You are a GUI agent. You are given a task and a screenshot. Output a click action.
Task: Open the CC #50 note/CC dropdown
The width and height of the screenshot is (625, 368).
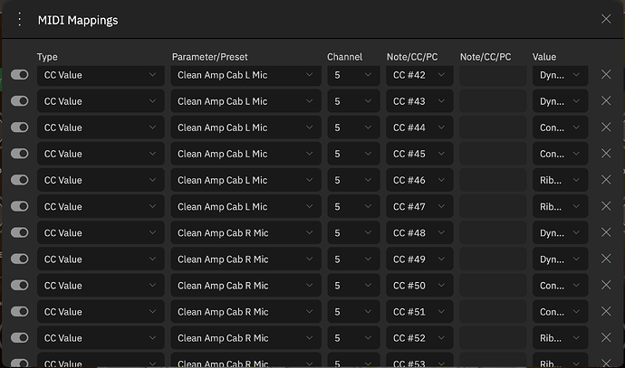419,285
